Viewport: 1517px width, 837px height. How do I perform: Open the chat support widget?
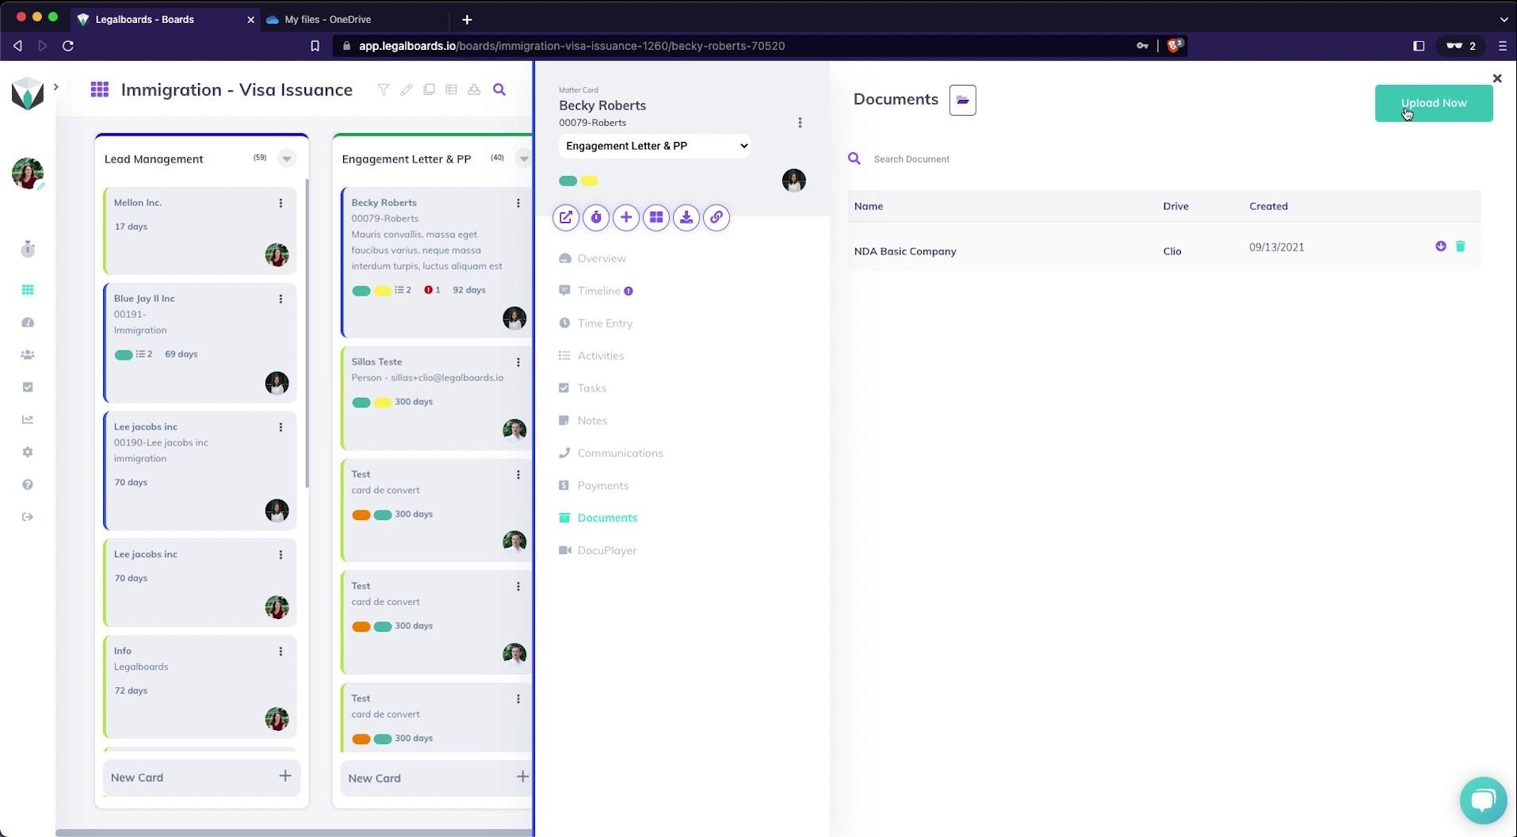1482,800
